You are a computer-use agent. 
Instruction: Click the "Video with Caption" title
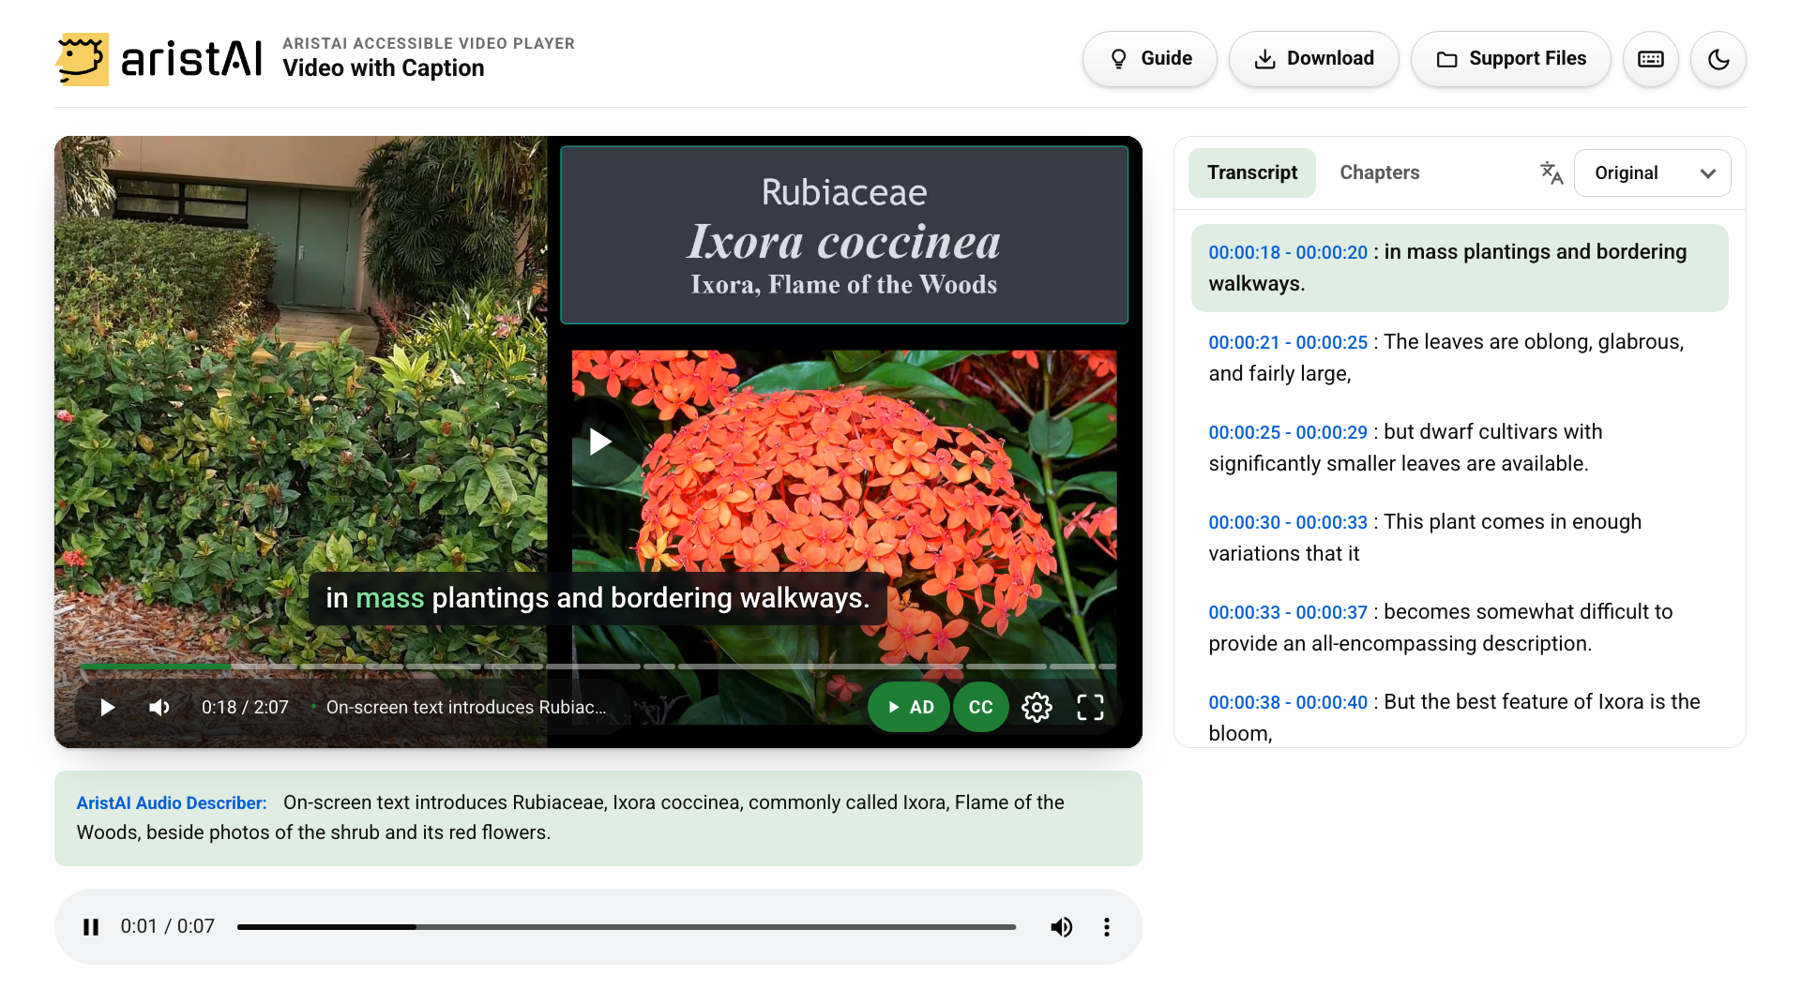coord(384,68)
